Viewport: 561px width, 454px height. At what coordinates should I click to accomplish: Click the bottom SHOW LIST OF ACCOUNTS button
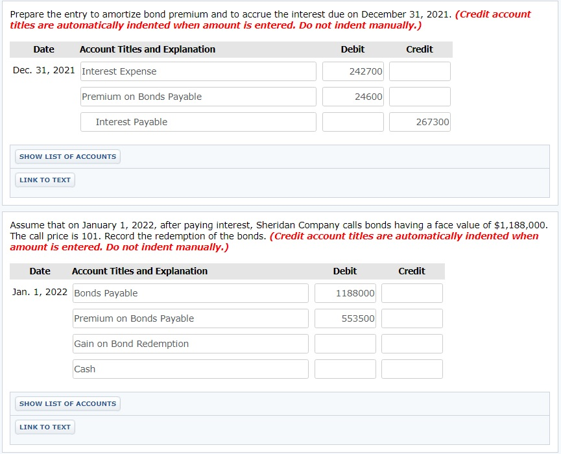(67, 403)
